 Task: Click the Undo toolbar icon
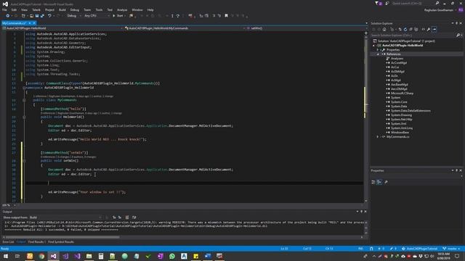click(x=49, y=16)
